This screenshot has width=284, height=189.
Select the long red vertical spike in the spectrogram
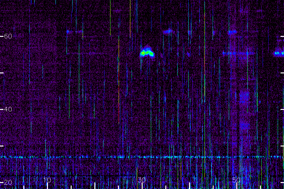[119, 80]
